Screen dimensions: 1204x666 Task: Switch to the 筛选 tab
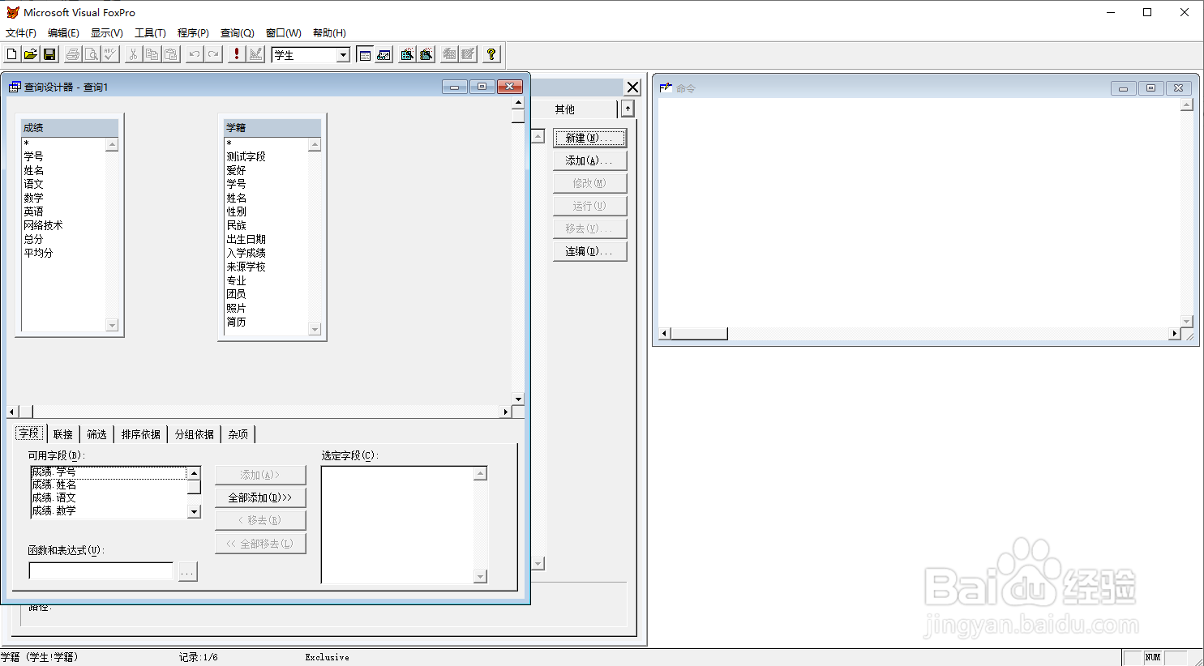tap(97, 434)
